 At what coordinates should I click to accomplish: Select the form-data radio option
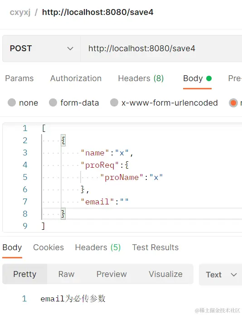click(x=53, y=102)
